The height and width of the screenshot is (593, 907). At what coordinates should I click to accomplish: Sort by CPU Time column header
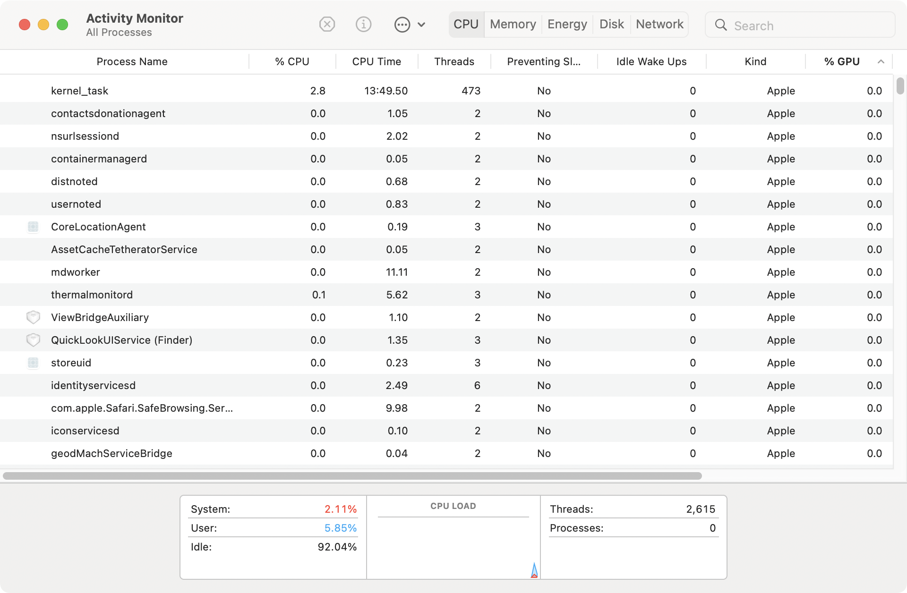click(376, 61)
